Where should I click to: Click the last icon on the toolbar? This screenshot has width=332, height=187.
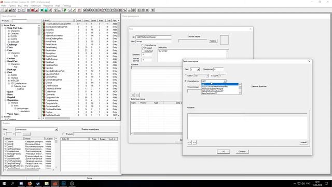pyautogui.click(x=153, y=10)
